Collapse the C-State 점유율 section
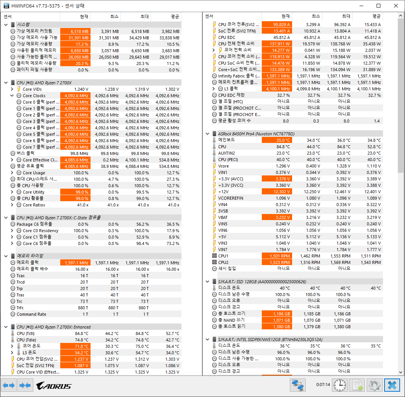Image resolution: width=405 pixels, height=397 pixels. pyautogui.click(x=6, y=217)
